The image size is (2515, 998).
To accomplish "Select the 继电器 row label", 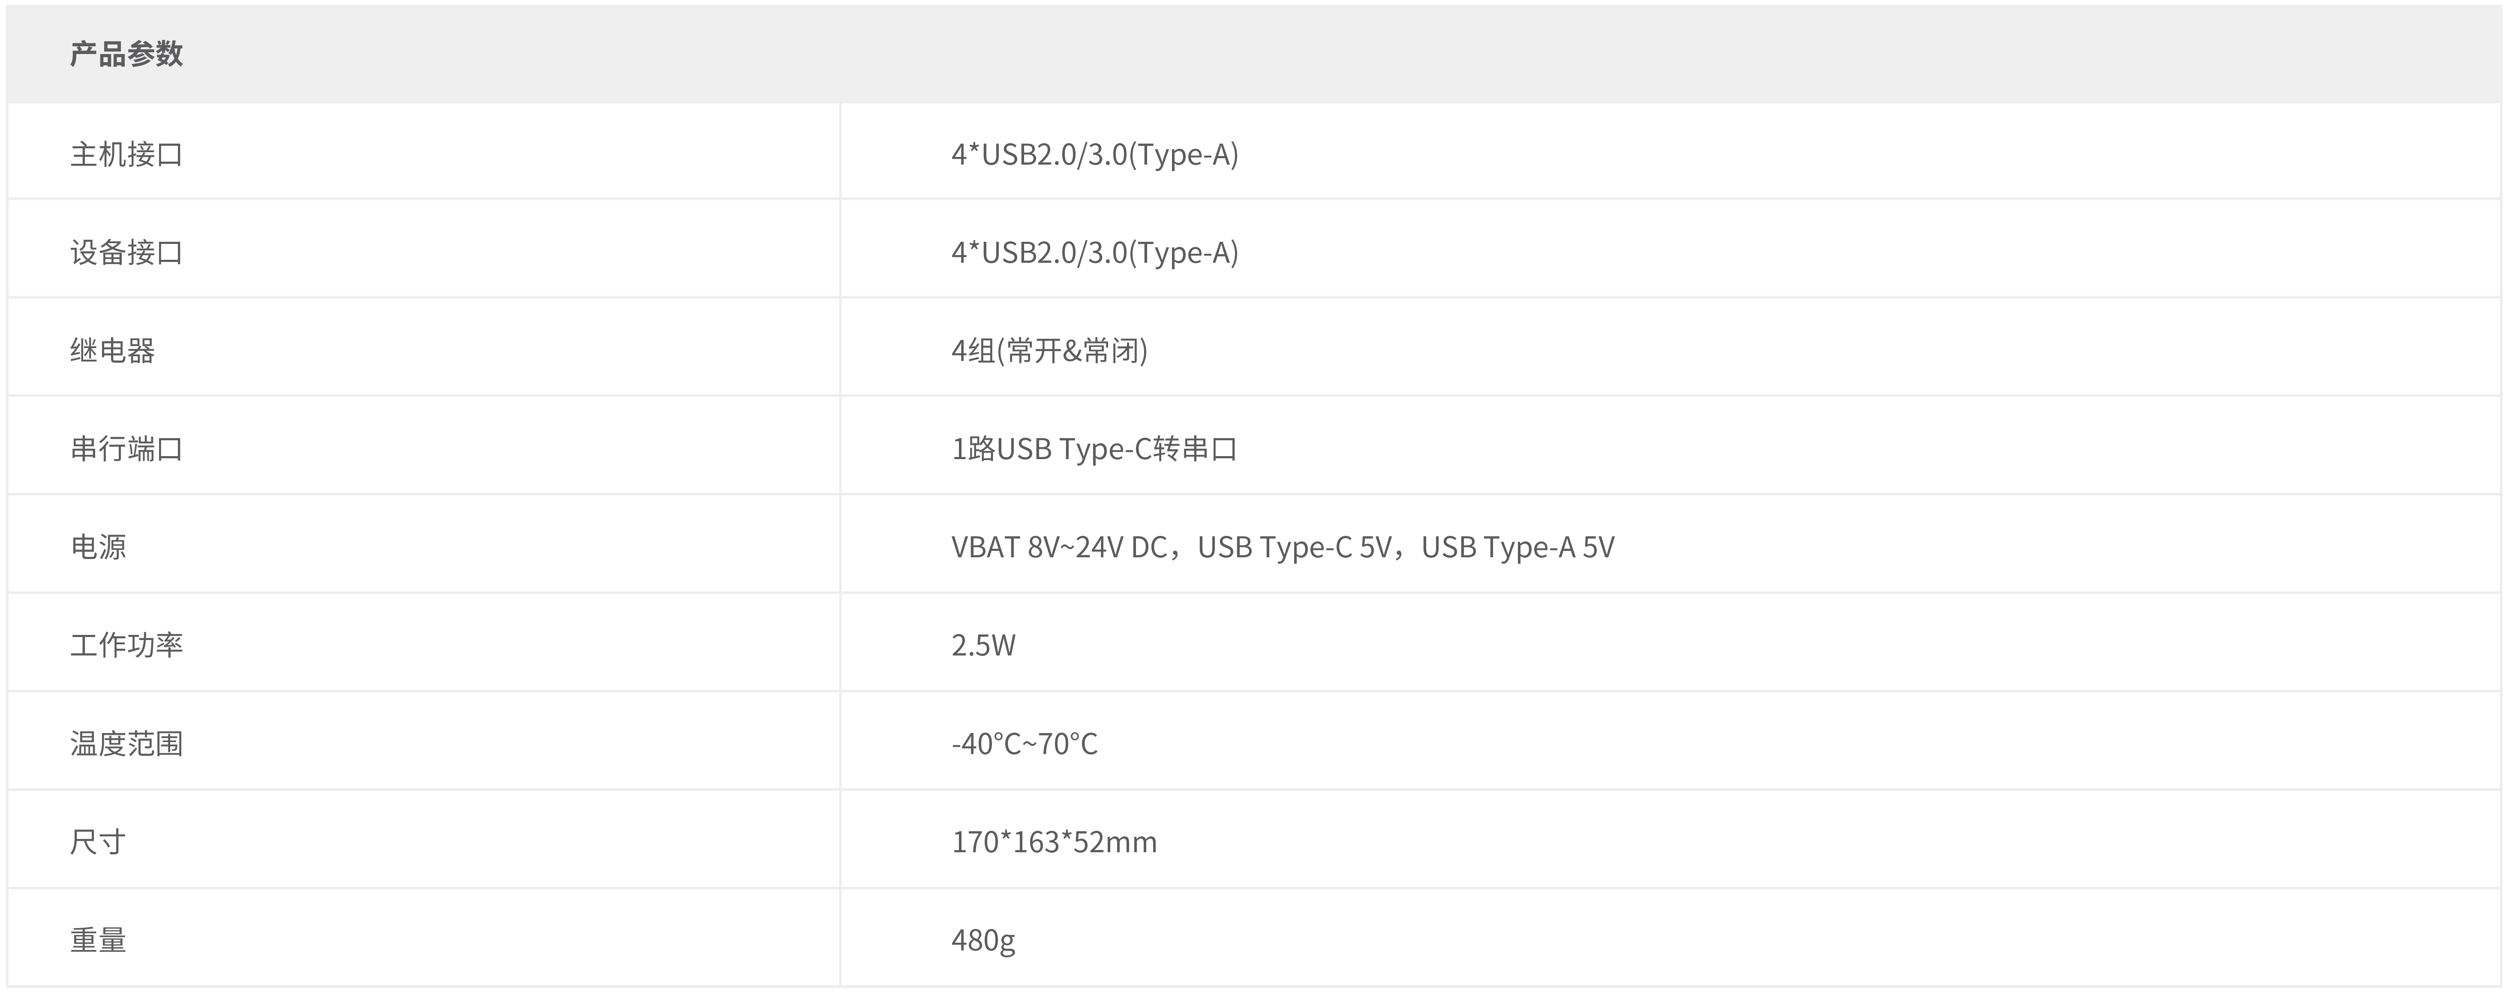I will pyautogui.click(x=112, y=351).
